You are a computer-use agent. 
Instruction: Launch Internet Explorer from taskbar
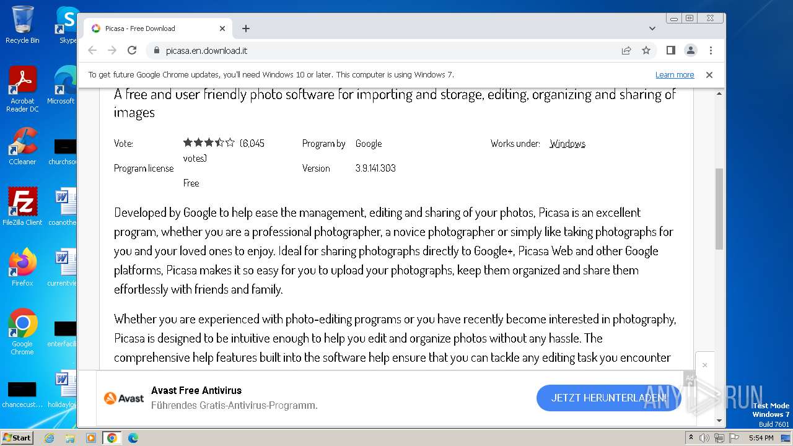[x=50, y=438]
